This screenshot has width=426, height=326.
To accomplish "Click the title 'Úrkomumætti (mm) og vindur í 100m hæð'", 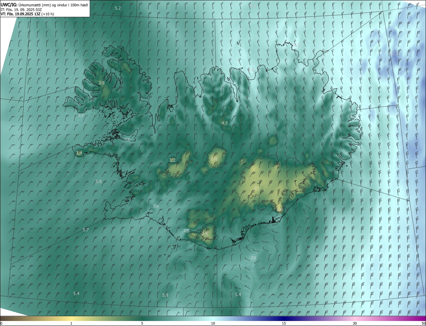I will [x=54, y=5].
